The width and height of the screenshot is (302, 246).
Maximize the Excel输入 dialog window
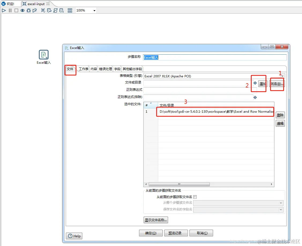[272, 47]
